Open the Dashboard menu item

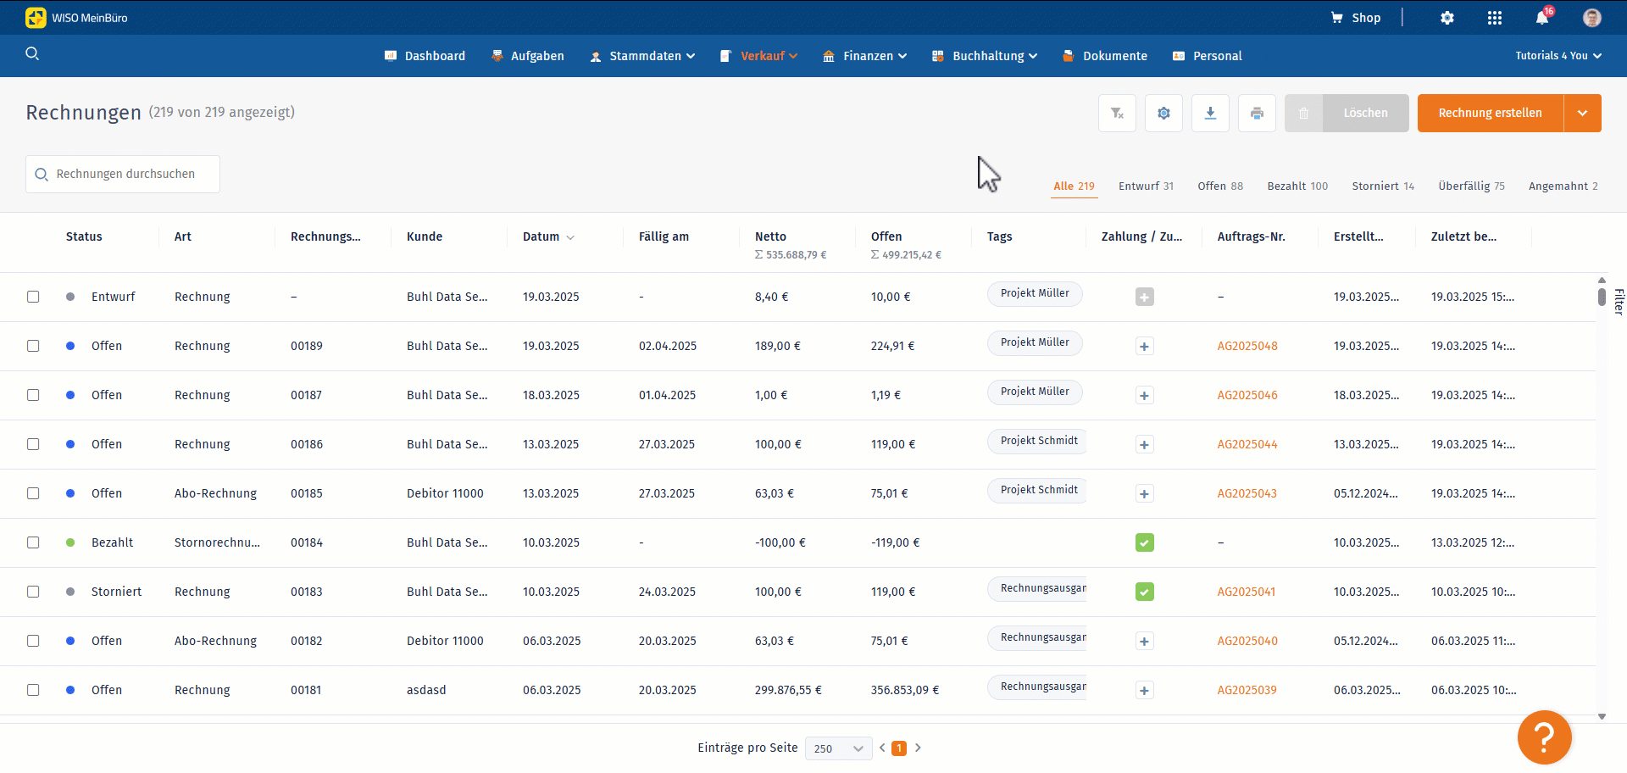(425, 56)
